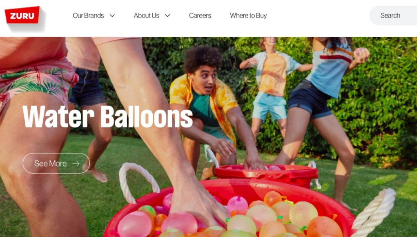Image resolution: width=417 pixels, height=237 pixels.
Task: Click the arrow icon inside See More
Action: [x=76, y=163]
